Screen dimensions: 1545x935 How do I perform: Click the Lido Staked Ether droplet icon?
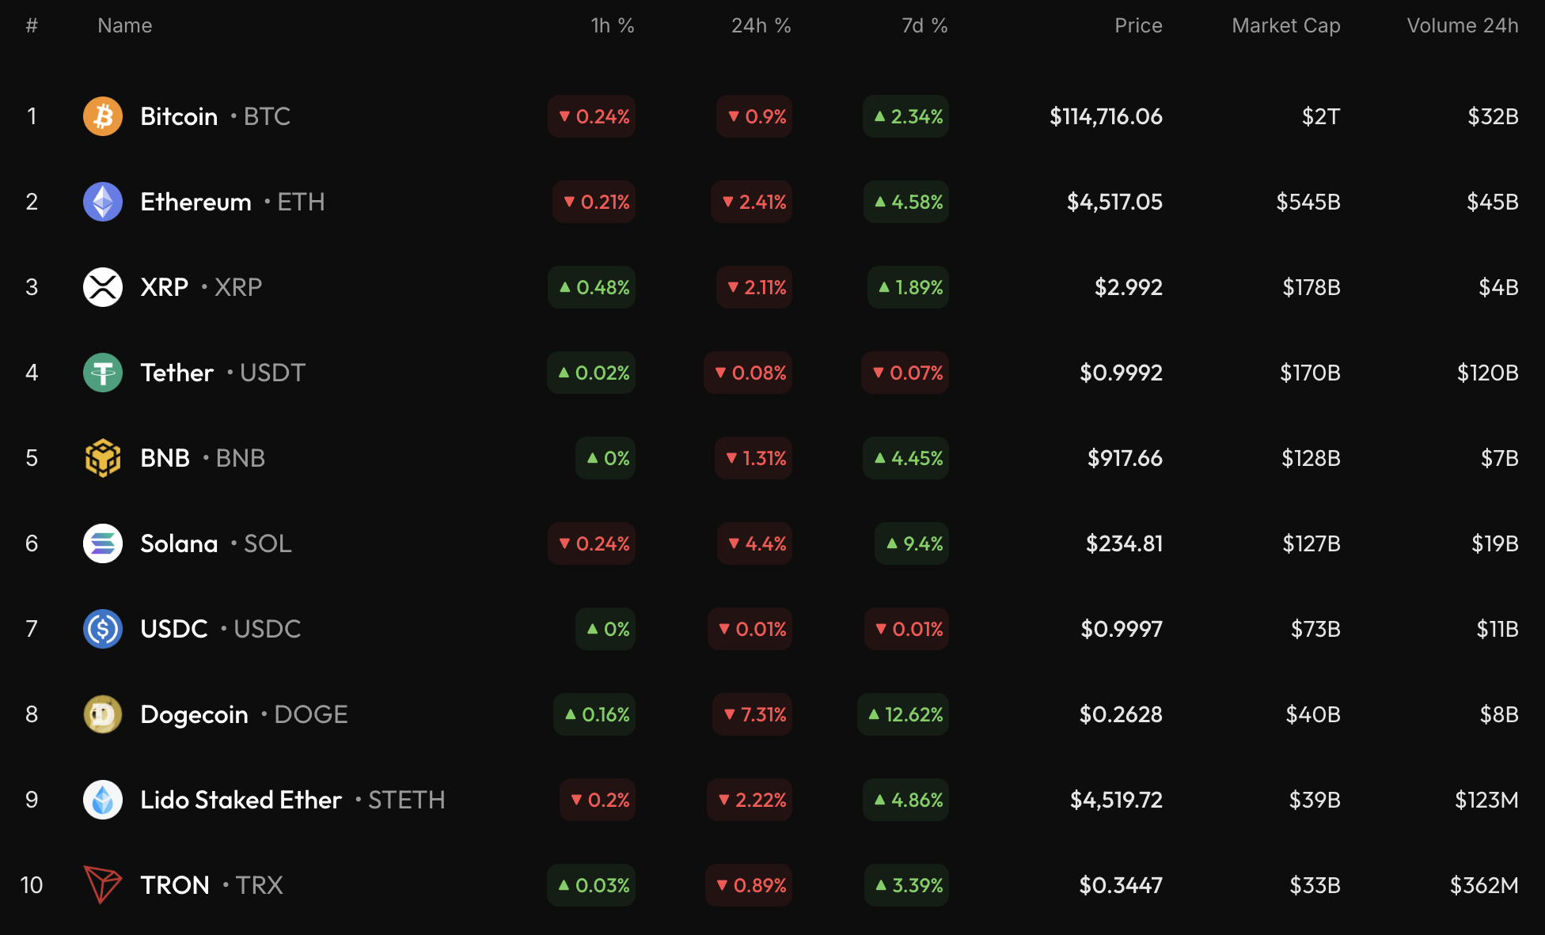click(x=103, y=800)
